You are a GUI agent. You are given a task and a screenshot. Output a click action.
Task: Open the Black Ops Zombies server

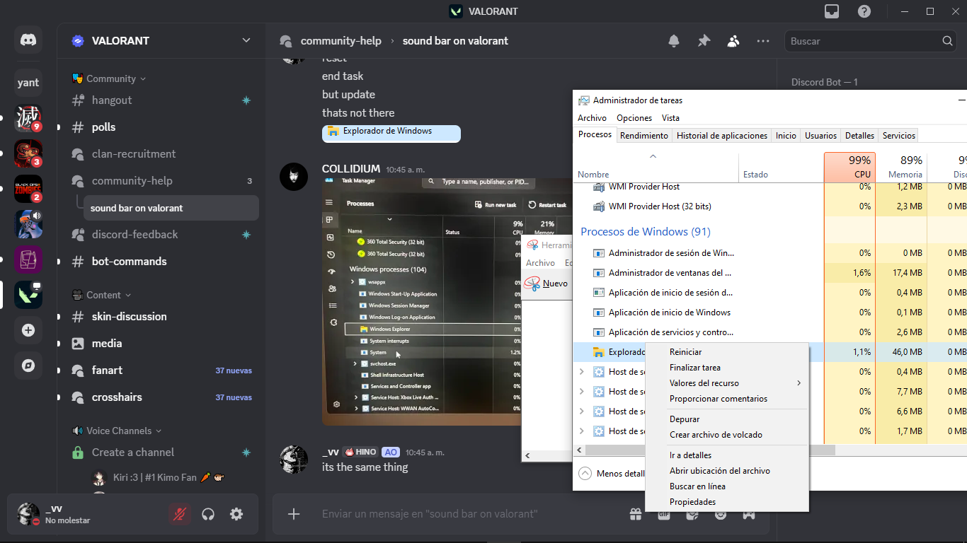pyautogui.click(x=28, y=189)
